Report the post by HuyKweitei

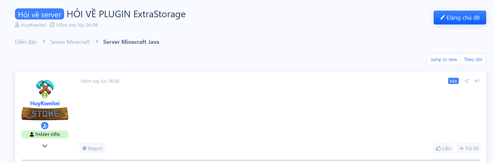click(x=93, y=148)
